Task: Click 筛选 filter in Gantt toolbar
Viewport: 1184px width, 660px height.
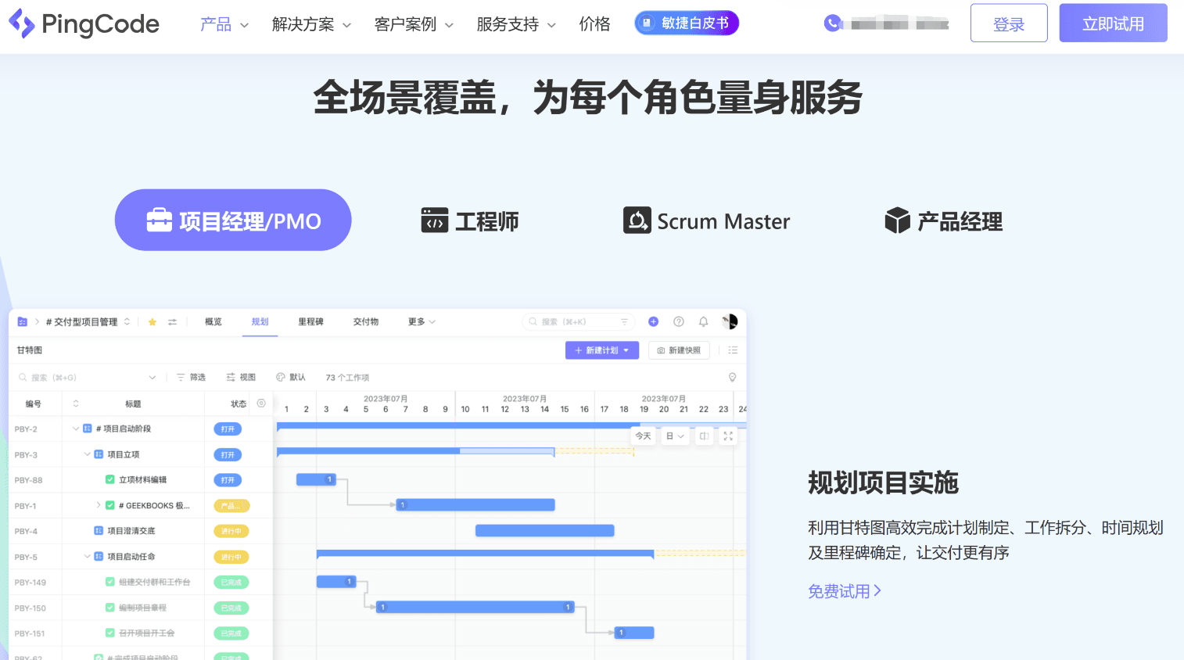Action: click(191, 378)
